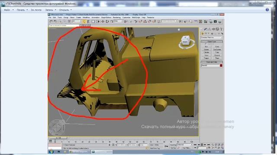Click the Zoom Extents All viewport icon
Image resolution: width=277 pixels, height=155 pixels.
click(222, 145)
